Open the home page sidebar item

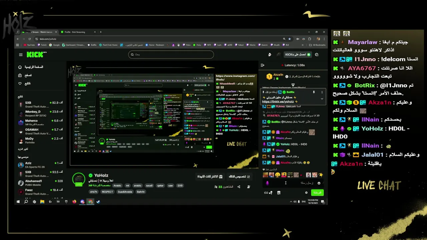[x=31, y=67]
